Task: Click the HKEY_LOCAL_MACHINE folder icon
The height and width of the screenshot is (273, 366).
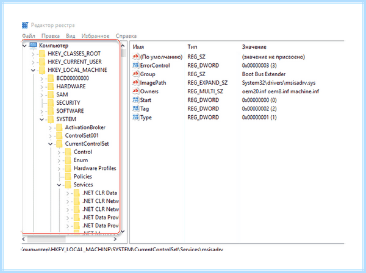Action: [x=42, y=70]
